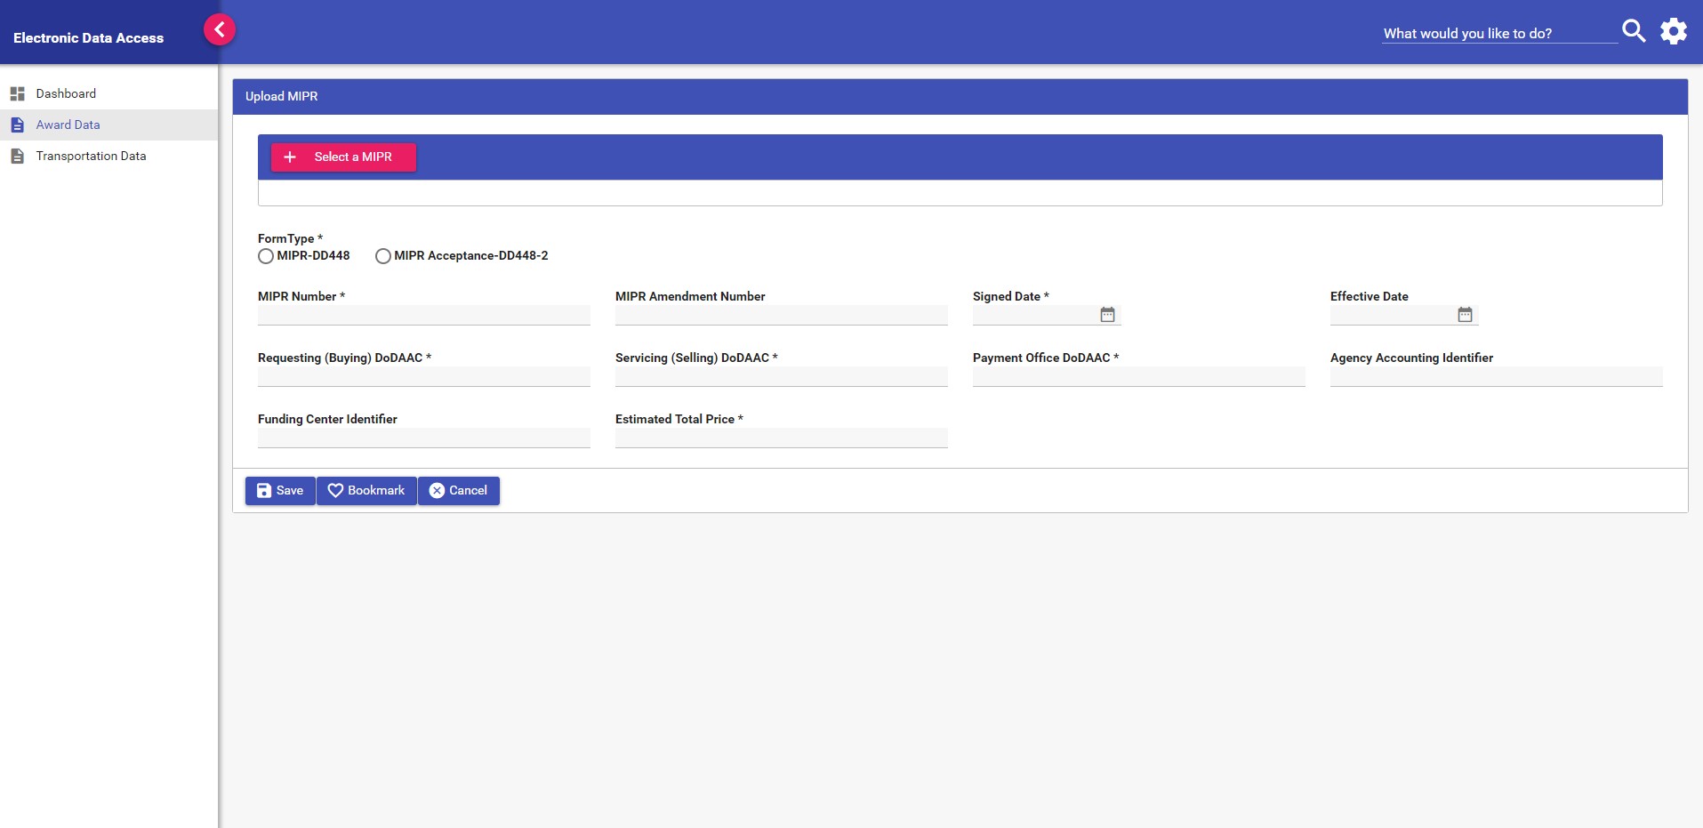
Task: Click the Transportation Data document icon
Action: click(x=18, y=156)
